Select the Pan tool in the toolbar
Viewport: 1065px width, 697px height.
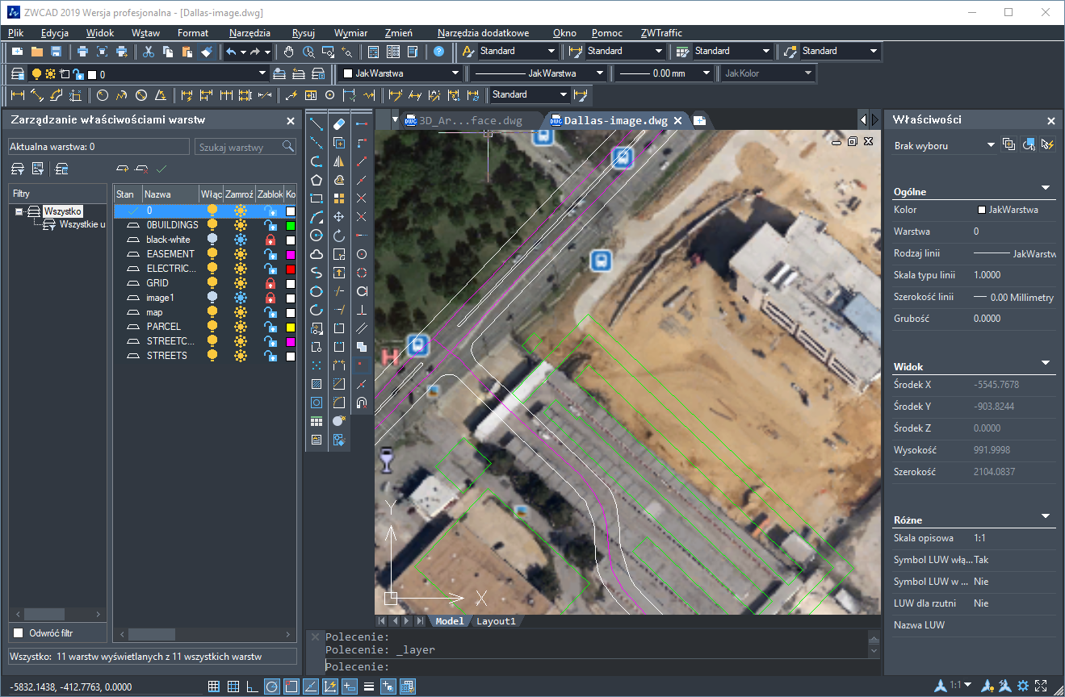[287, 51]
